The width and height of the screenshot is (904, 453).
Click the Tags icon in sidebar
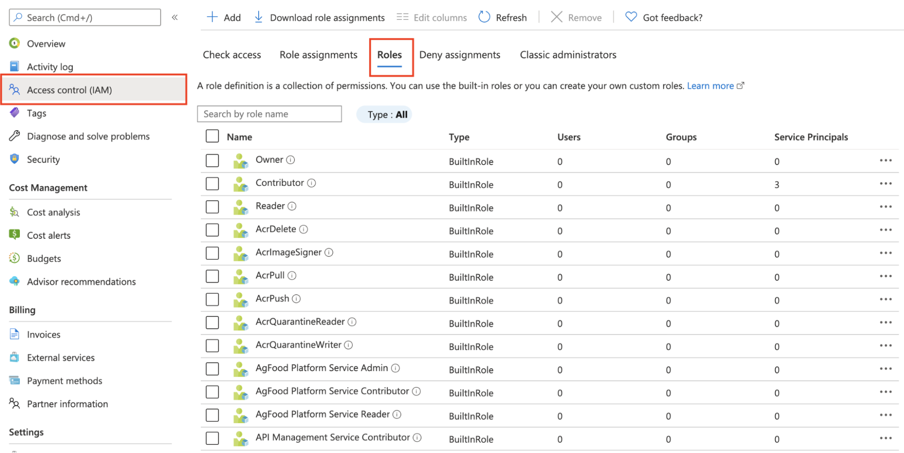[x=14, y=113]
